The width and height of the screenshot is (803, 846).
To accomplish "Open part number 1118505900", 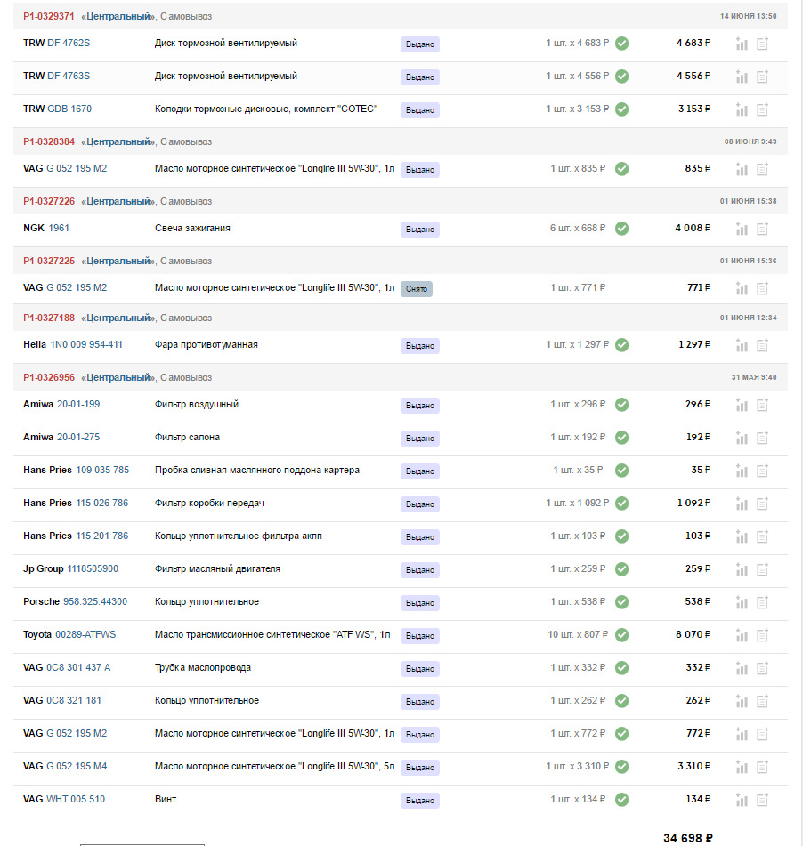I will click(x=93, y=568).
